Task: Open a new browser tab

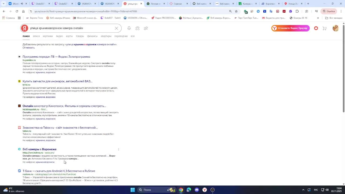Action: coord(308,4)
